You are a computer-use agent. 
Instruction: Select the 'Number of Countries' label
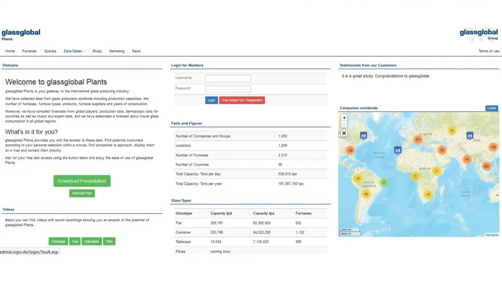tap(192, 165)
